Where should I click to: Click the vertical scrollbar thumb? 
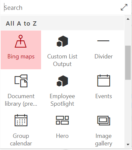point(128,63)
